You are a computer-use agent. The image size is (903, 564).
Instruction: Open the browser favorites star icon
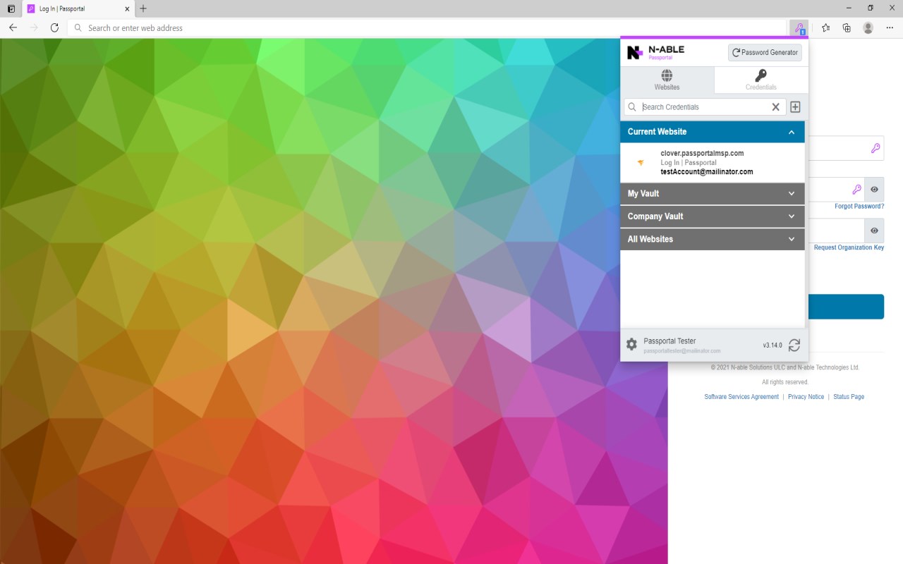825,28
